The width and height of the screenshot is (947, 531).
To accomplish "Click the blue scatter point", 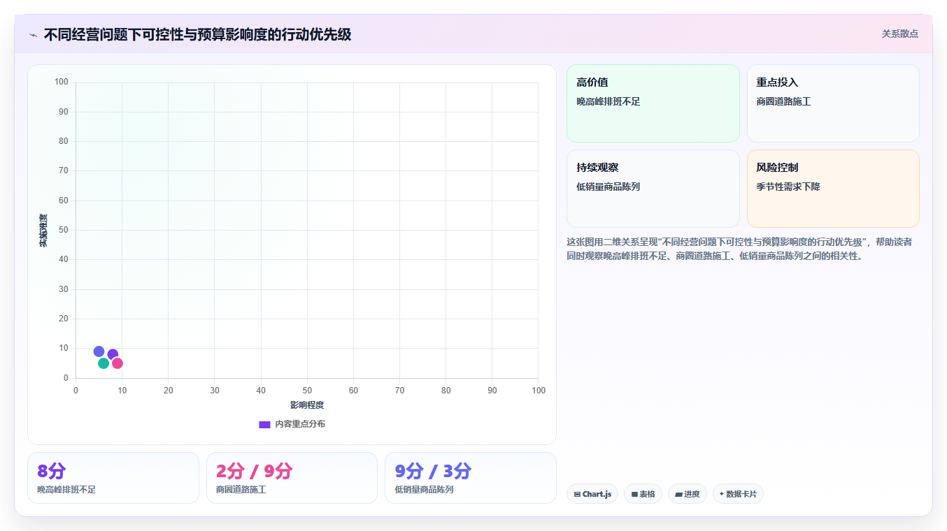I will [99, 351].
